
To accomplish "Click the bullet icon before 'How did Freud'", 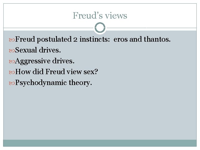I will (x=12, y=72).
